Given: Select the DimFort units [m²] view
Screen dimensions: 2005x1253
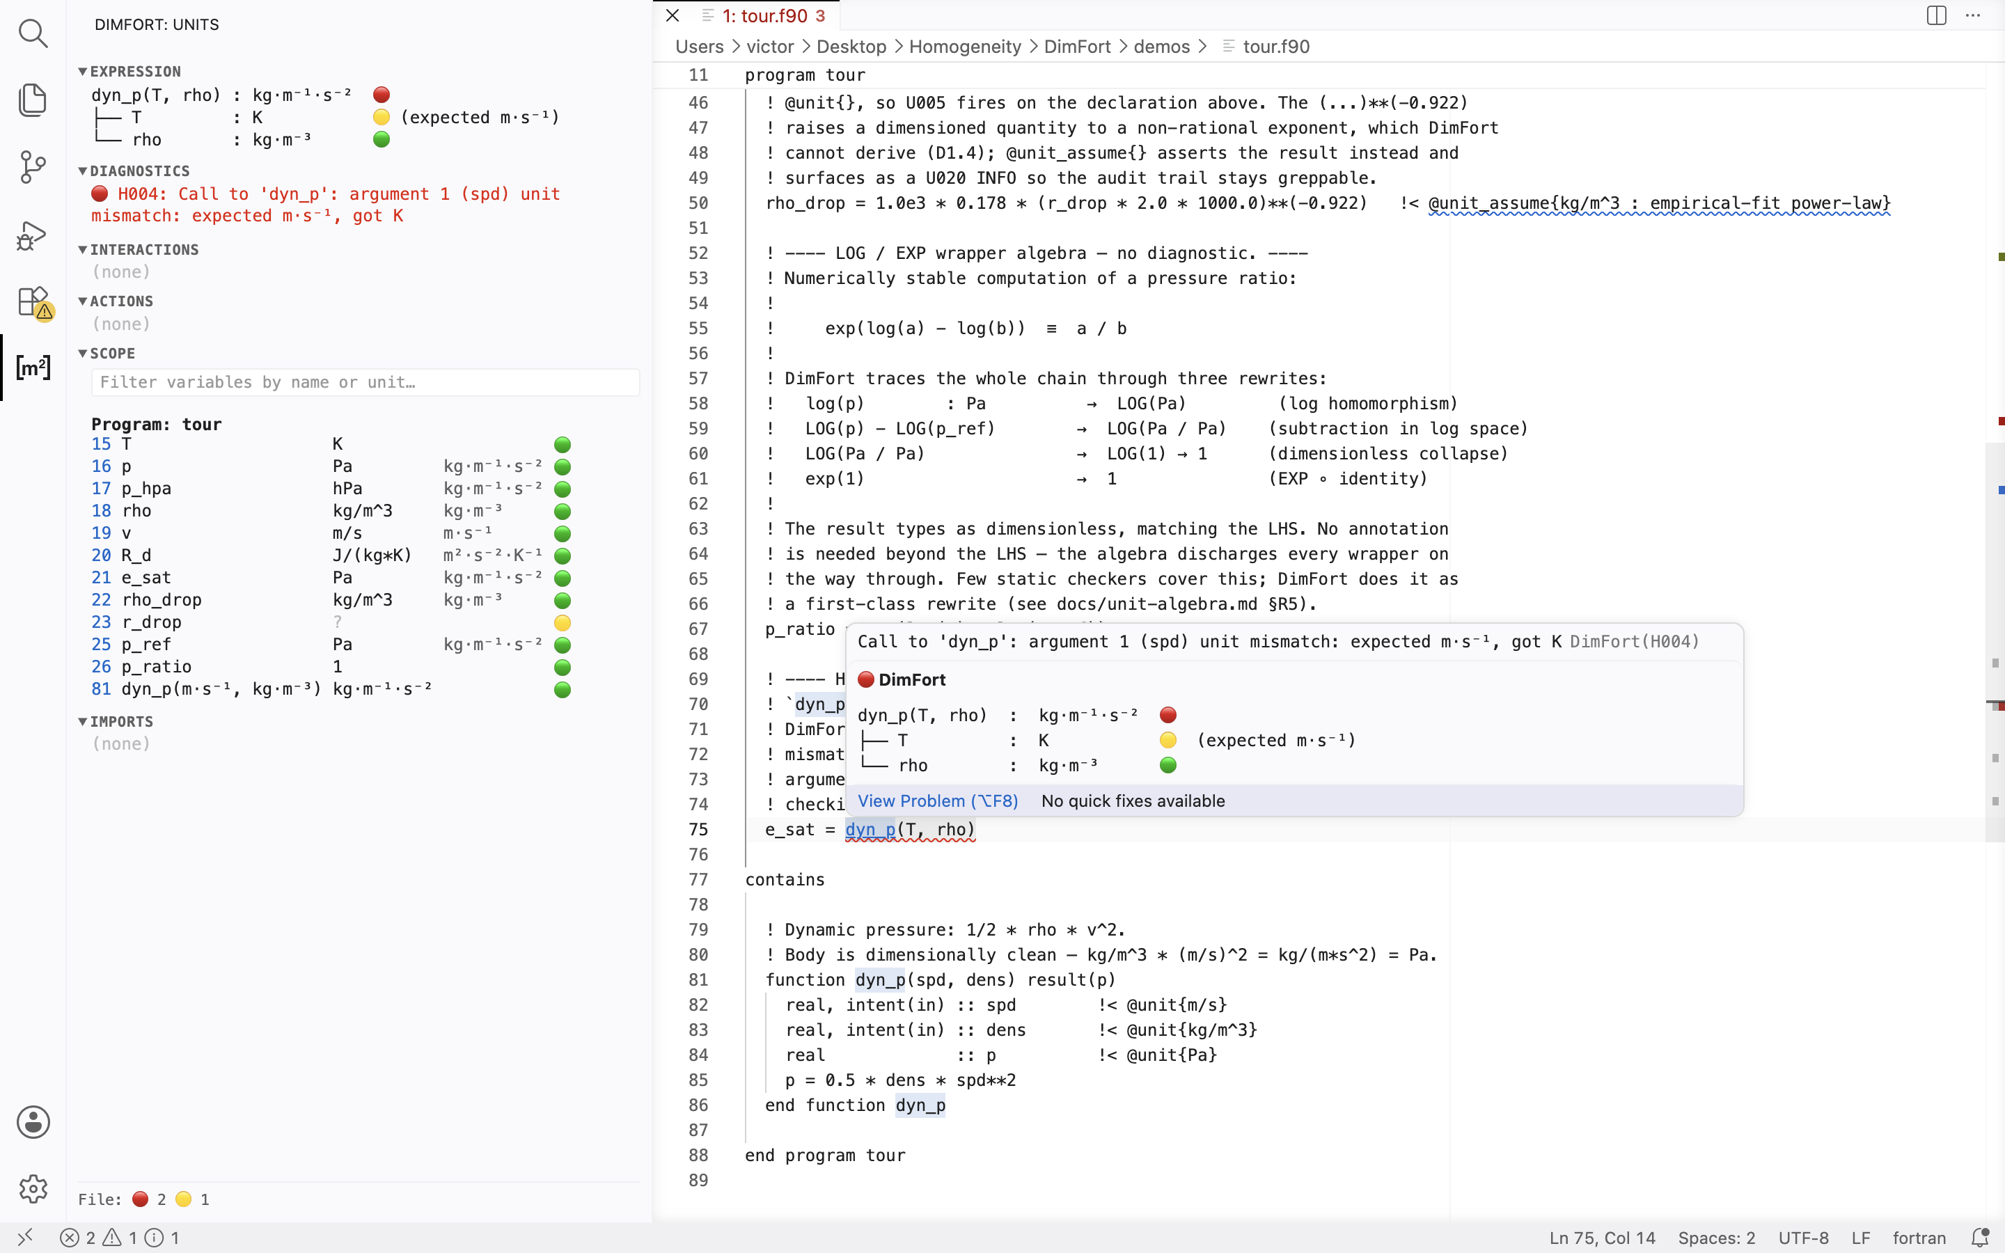Looking at the screenshot, I should (33, 367).
